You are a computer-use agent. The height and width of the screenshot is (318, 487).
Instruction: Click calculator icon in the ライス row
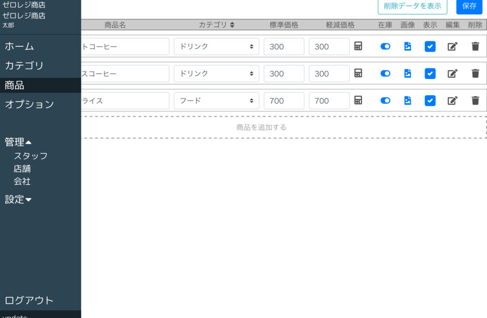tap(358, 100)
